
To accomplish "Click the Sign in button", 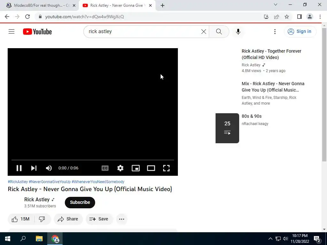I will [x=300, y=32].
